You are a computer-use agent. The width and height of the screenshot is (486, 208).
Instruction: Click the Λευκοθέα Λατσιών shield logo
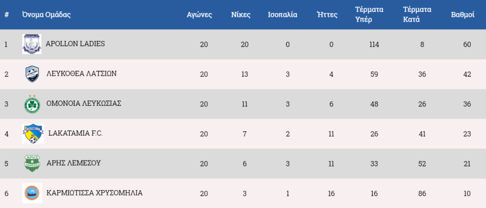pos(32,74)
